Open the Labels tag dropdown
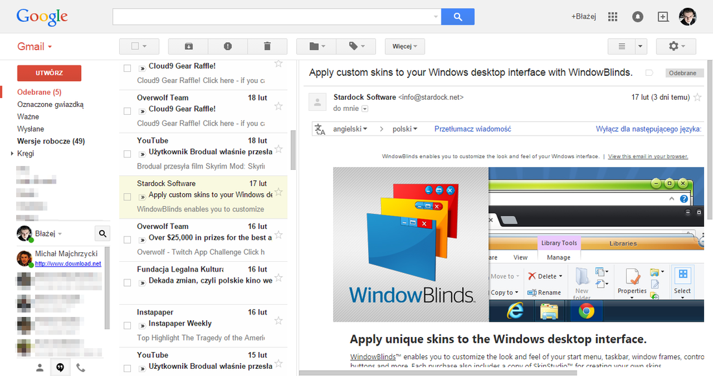This screenshot has height=376, width=713. (x=356, y=47)
